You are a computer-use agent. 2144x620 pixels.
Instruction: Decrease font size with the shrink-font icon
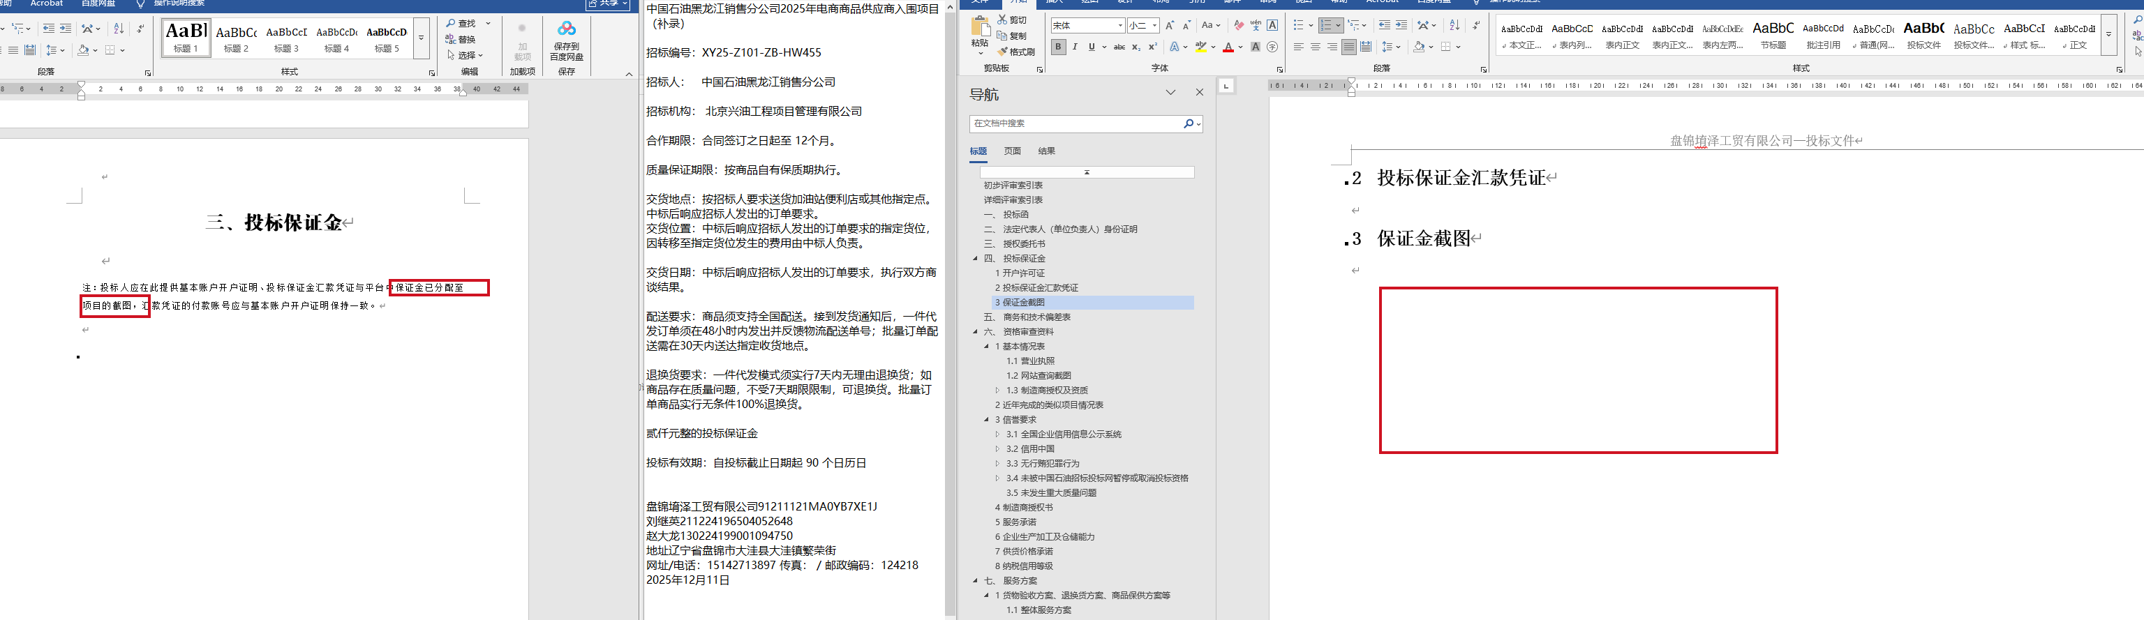pyautogui.click(x=1187, y=26)
